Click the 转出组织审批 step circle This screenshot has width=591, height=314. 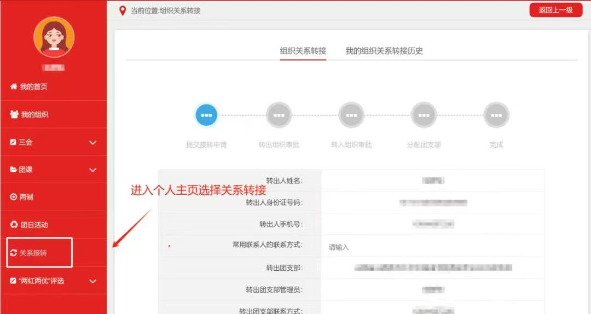tap(279, 115)
